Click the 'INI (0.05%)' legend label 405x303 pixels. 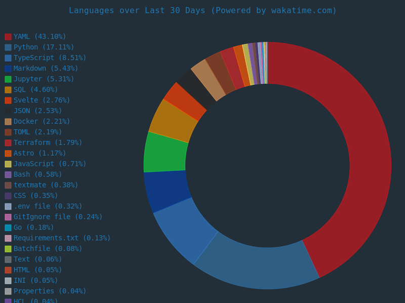tap(36, 280)
